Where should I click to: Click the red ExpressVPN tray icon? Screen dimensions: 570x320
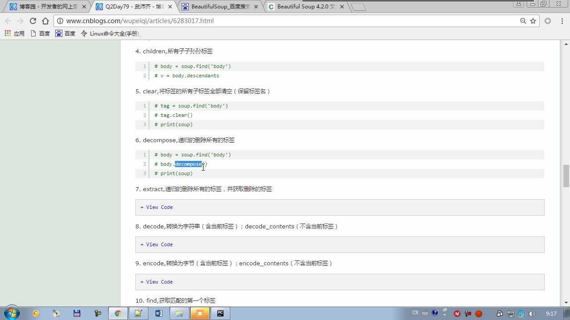[457, 313]
